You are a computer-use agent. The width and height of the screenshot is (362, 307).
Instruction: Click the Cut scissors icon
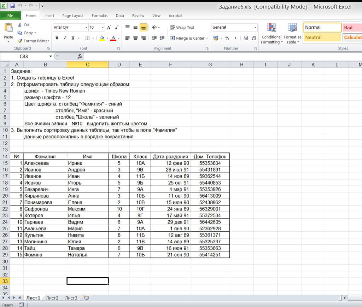pos(20,25)
